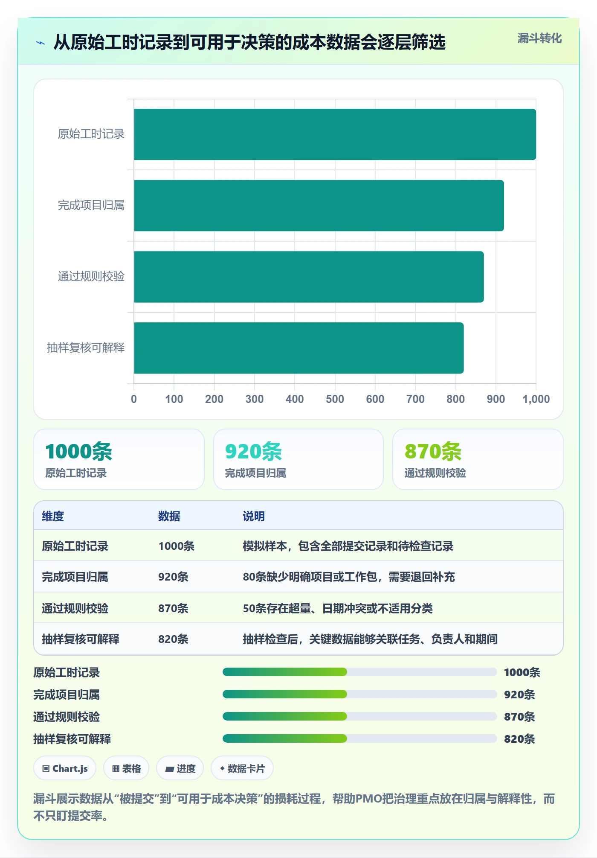
Task: Click the 原始工时记录 label on the chart axis
Action: [x=91, y=134]
